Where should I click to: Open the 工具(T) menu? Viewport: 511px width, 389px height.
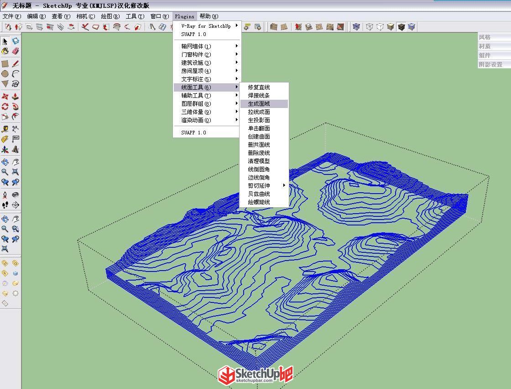pos(135,16)
